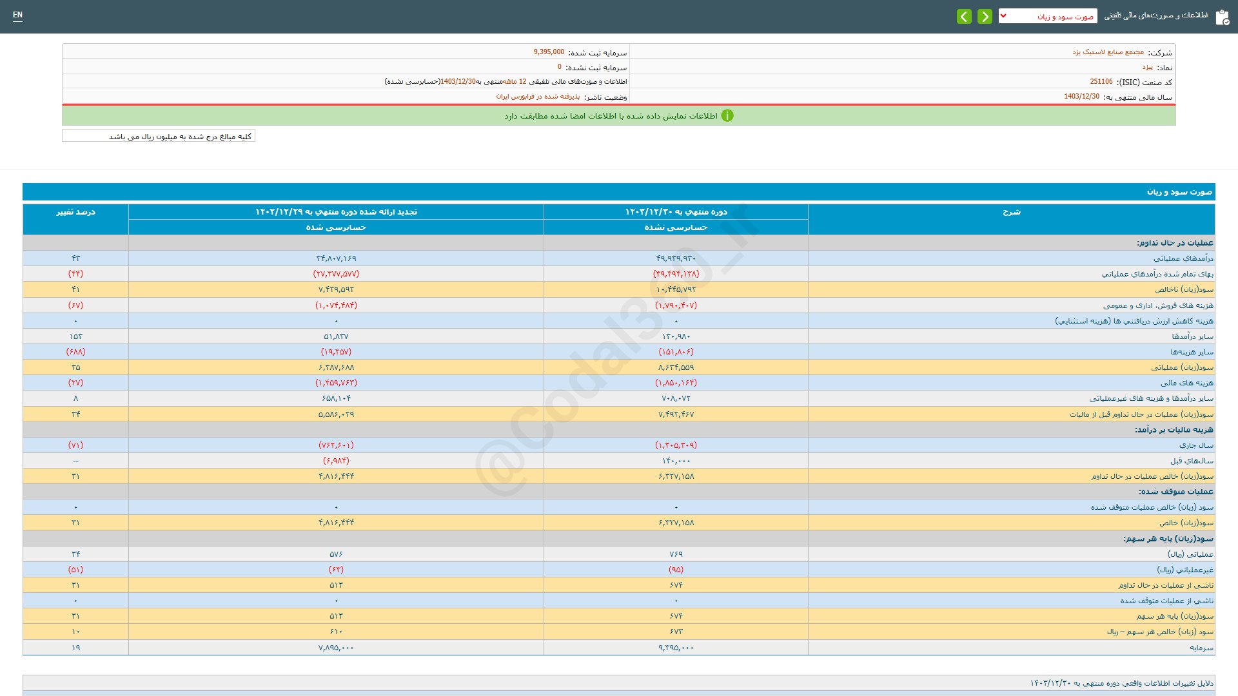Click the سود(زیان) خالص row label
The width and height of the screenshot is (1238, 696).
pos(1186,523)
